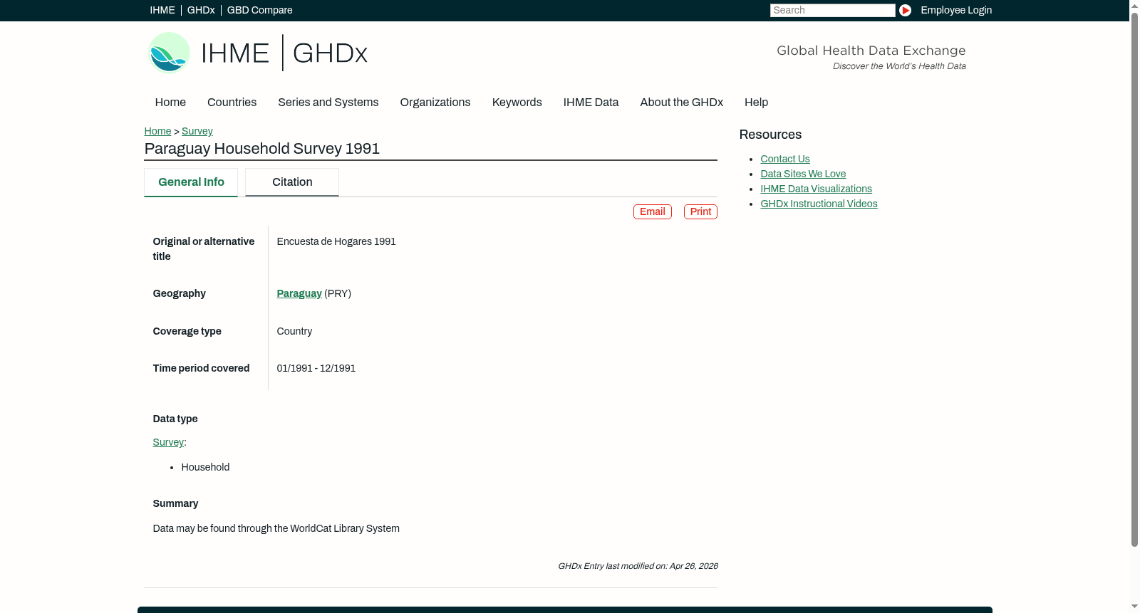Open GBD Compare link
The height and width of the screenshot is (613, 1140).
[x=260, y=10]
